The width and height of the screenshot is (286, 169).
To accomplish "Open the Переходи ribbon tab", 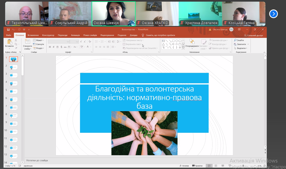I will point(63,35).
